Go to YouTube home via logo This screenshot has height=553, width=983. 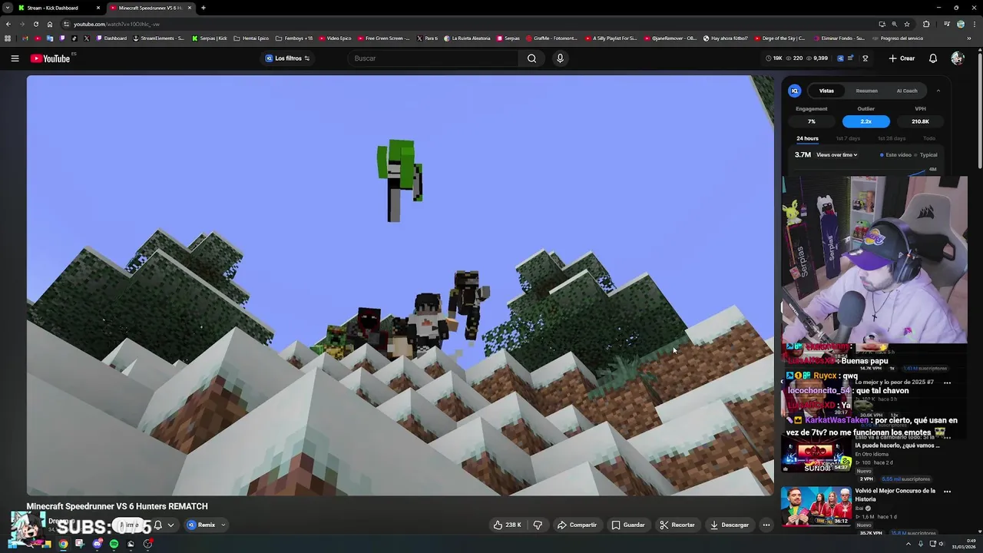(51, 58)
